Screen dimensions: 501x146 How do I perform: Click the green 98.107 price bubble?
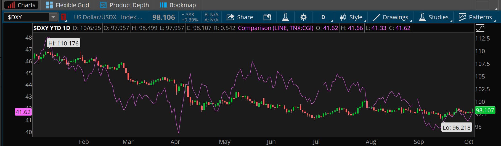pyautogui.click(x=485, y=110)
